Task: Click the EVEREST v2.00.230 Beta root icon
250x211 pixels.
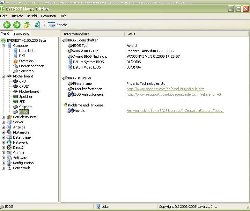Action: click(3, 40)
